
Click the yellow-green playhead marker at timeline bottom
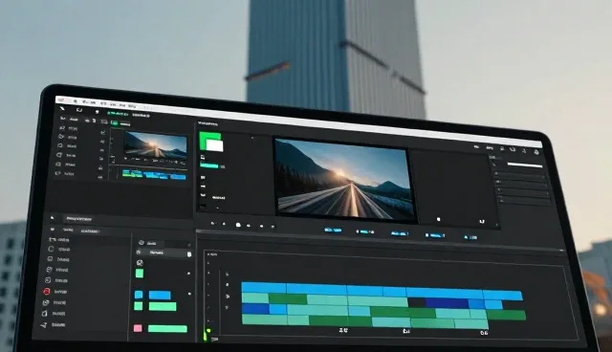click(x=208, y=331)
